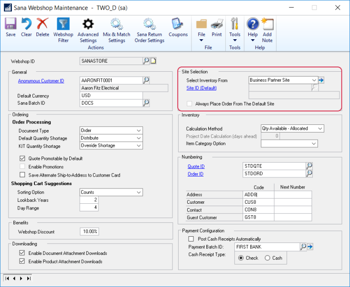Image resolution: width=350 pixels, height=287 pixels.
Task: Go to next record navigation button
Action: (x=21, y=278)
